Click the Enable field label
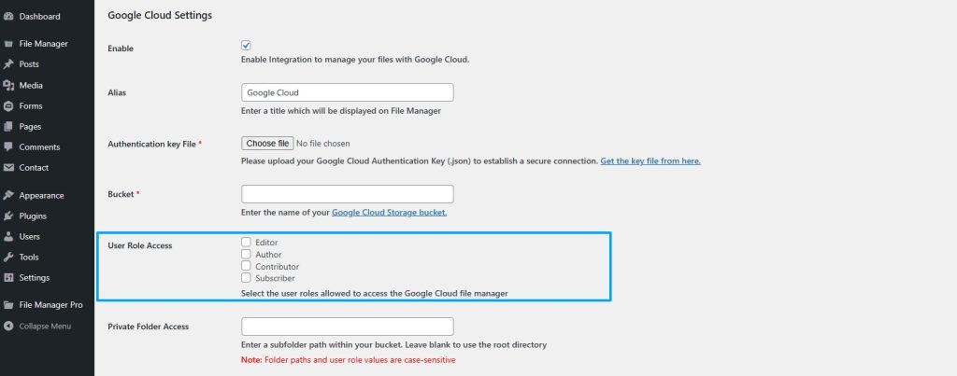 (121, 49)
